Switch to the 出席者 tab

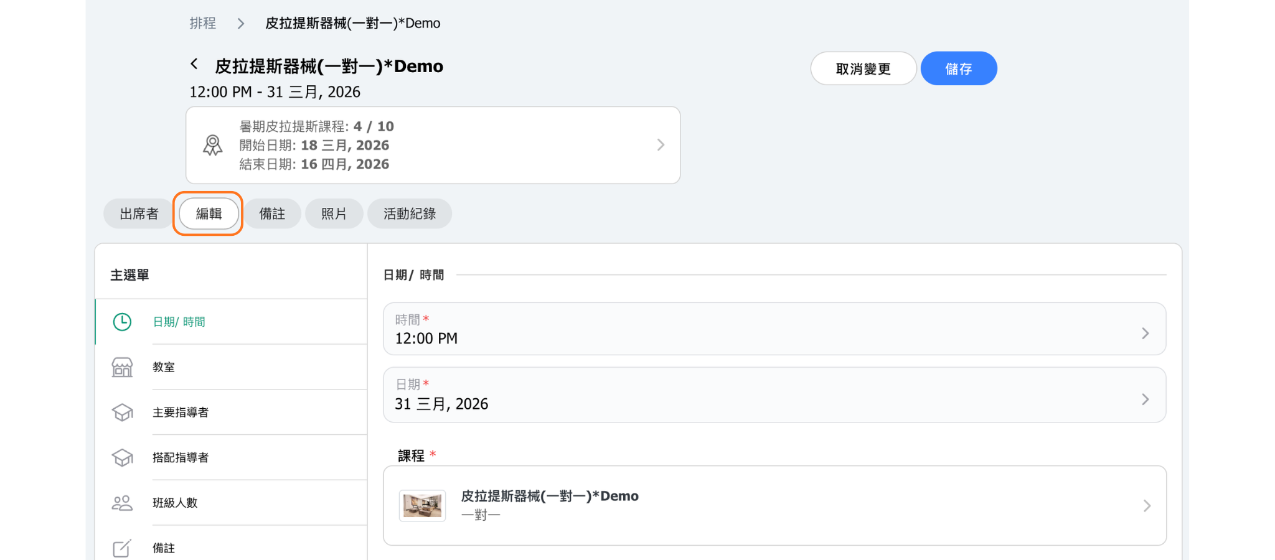[139, 214]
